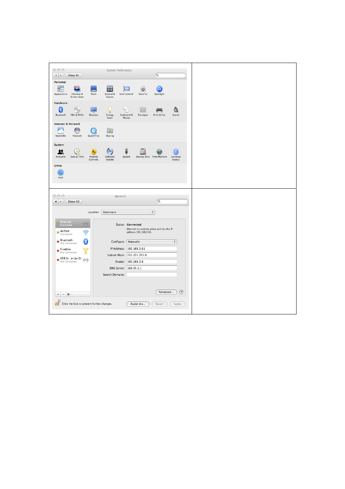
Task: Click the Router address field
Action: click(x=152, y=262)
